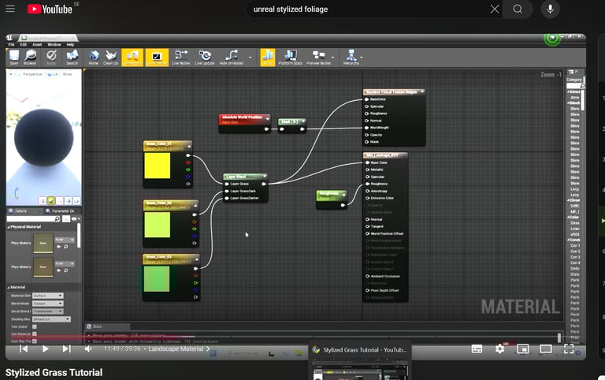Toggle Live Update in toolbar
The height and width of the screenshot is (380, 605).
point(205,57)
